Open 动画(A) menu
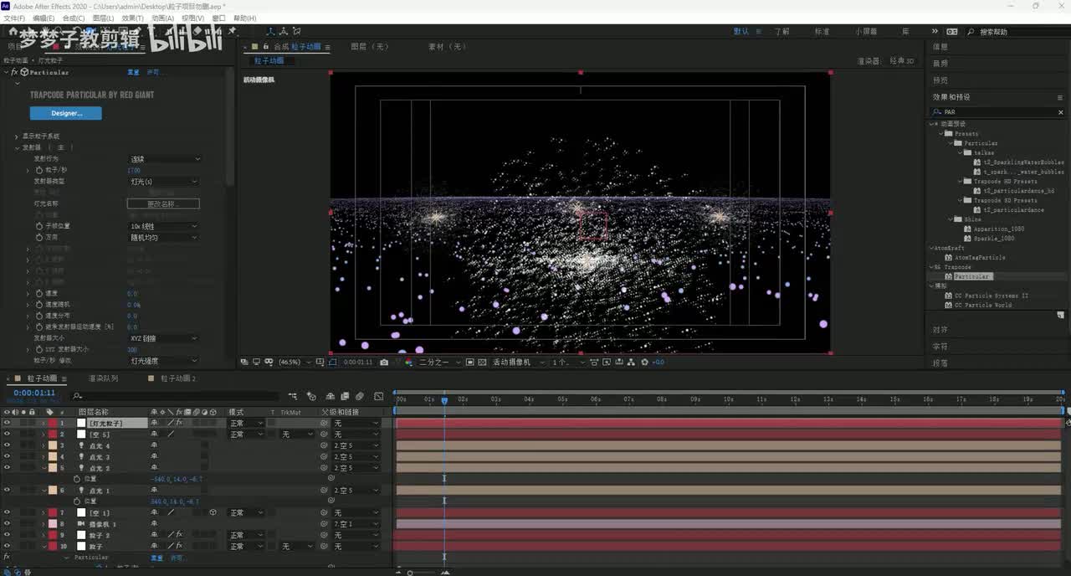The image size is (1071, 576). [x=162, y=18]
